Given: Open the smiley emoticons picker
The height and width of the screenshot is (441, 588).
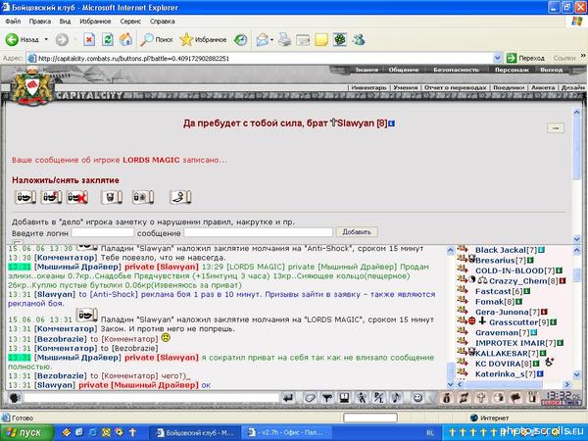Looking at the screenshot, I should click(417, 398).
